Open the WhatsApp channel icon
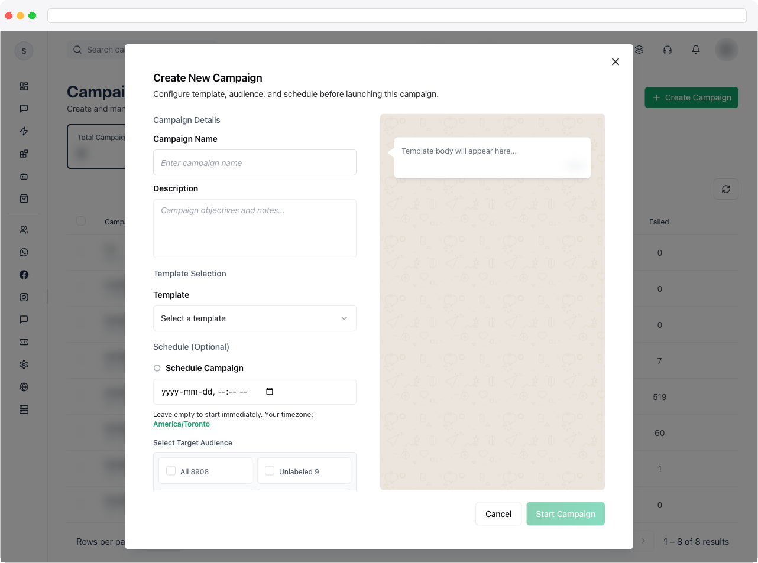Image resolution: width=758 pixels, height=563 pixels. coord(24,252)
